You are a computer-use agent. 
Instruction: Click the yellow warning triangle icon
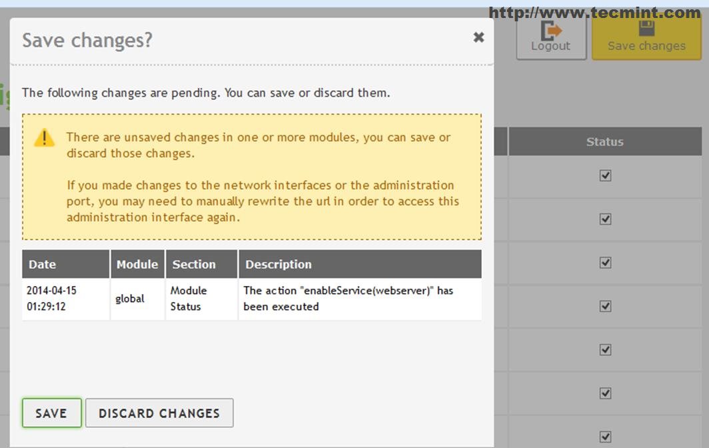(45, 138)
